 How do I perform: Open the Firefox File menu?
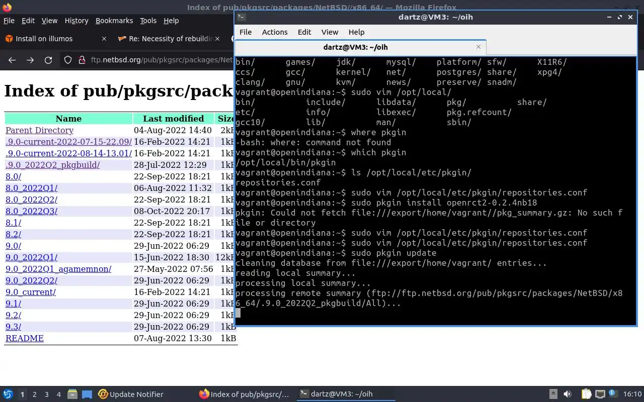(9, 21)
